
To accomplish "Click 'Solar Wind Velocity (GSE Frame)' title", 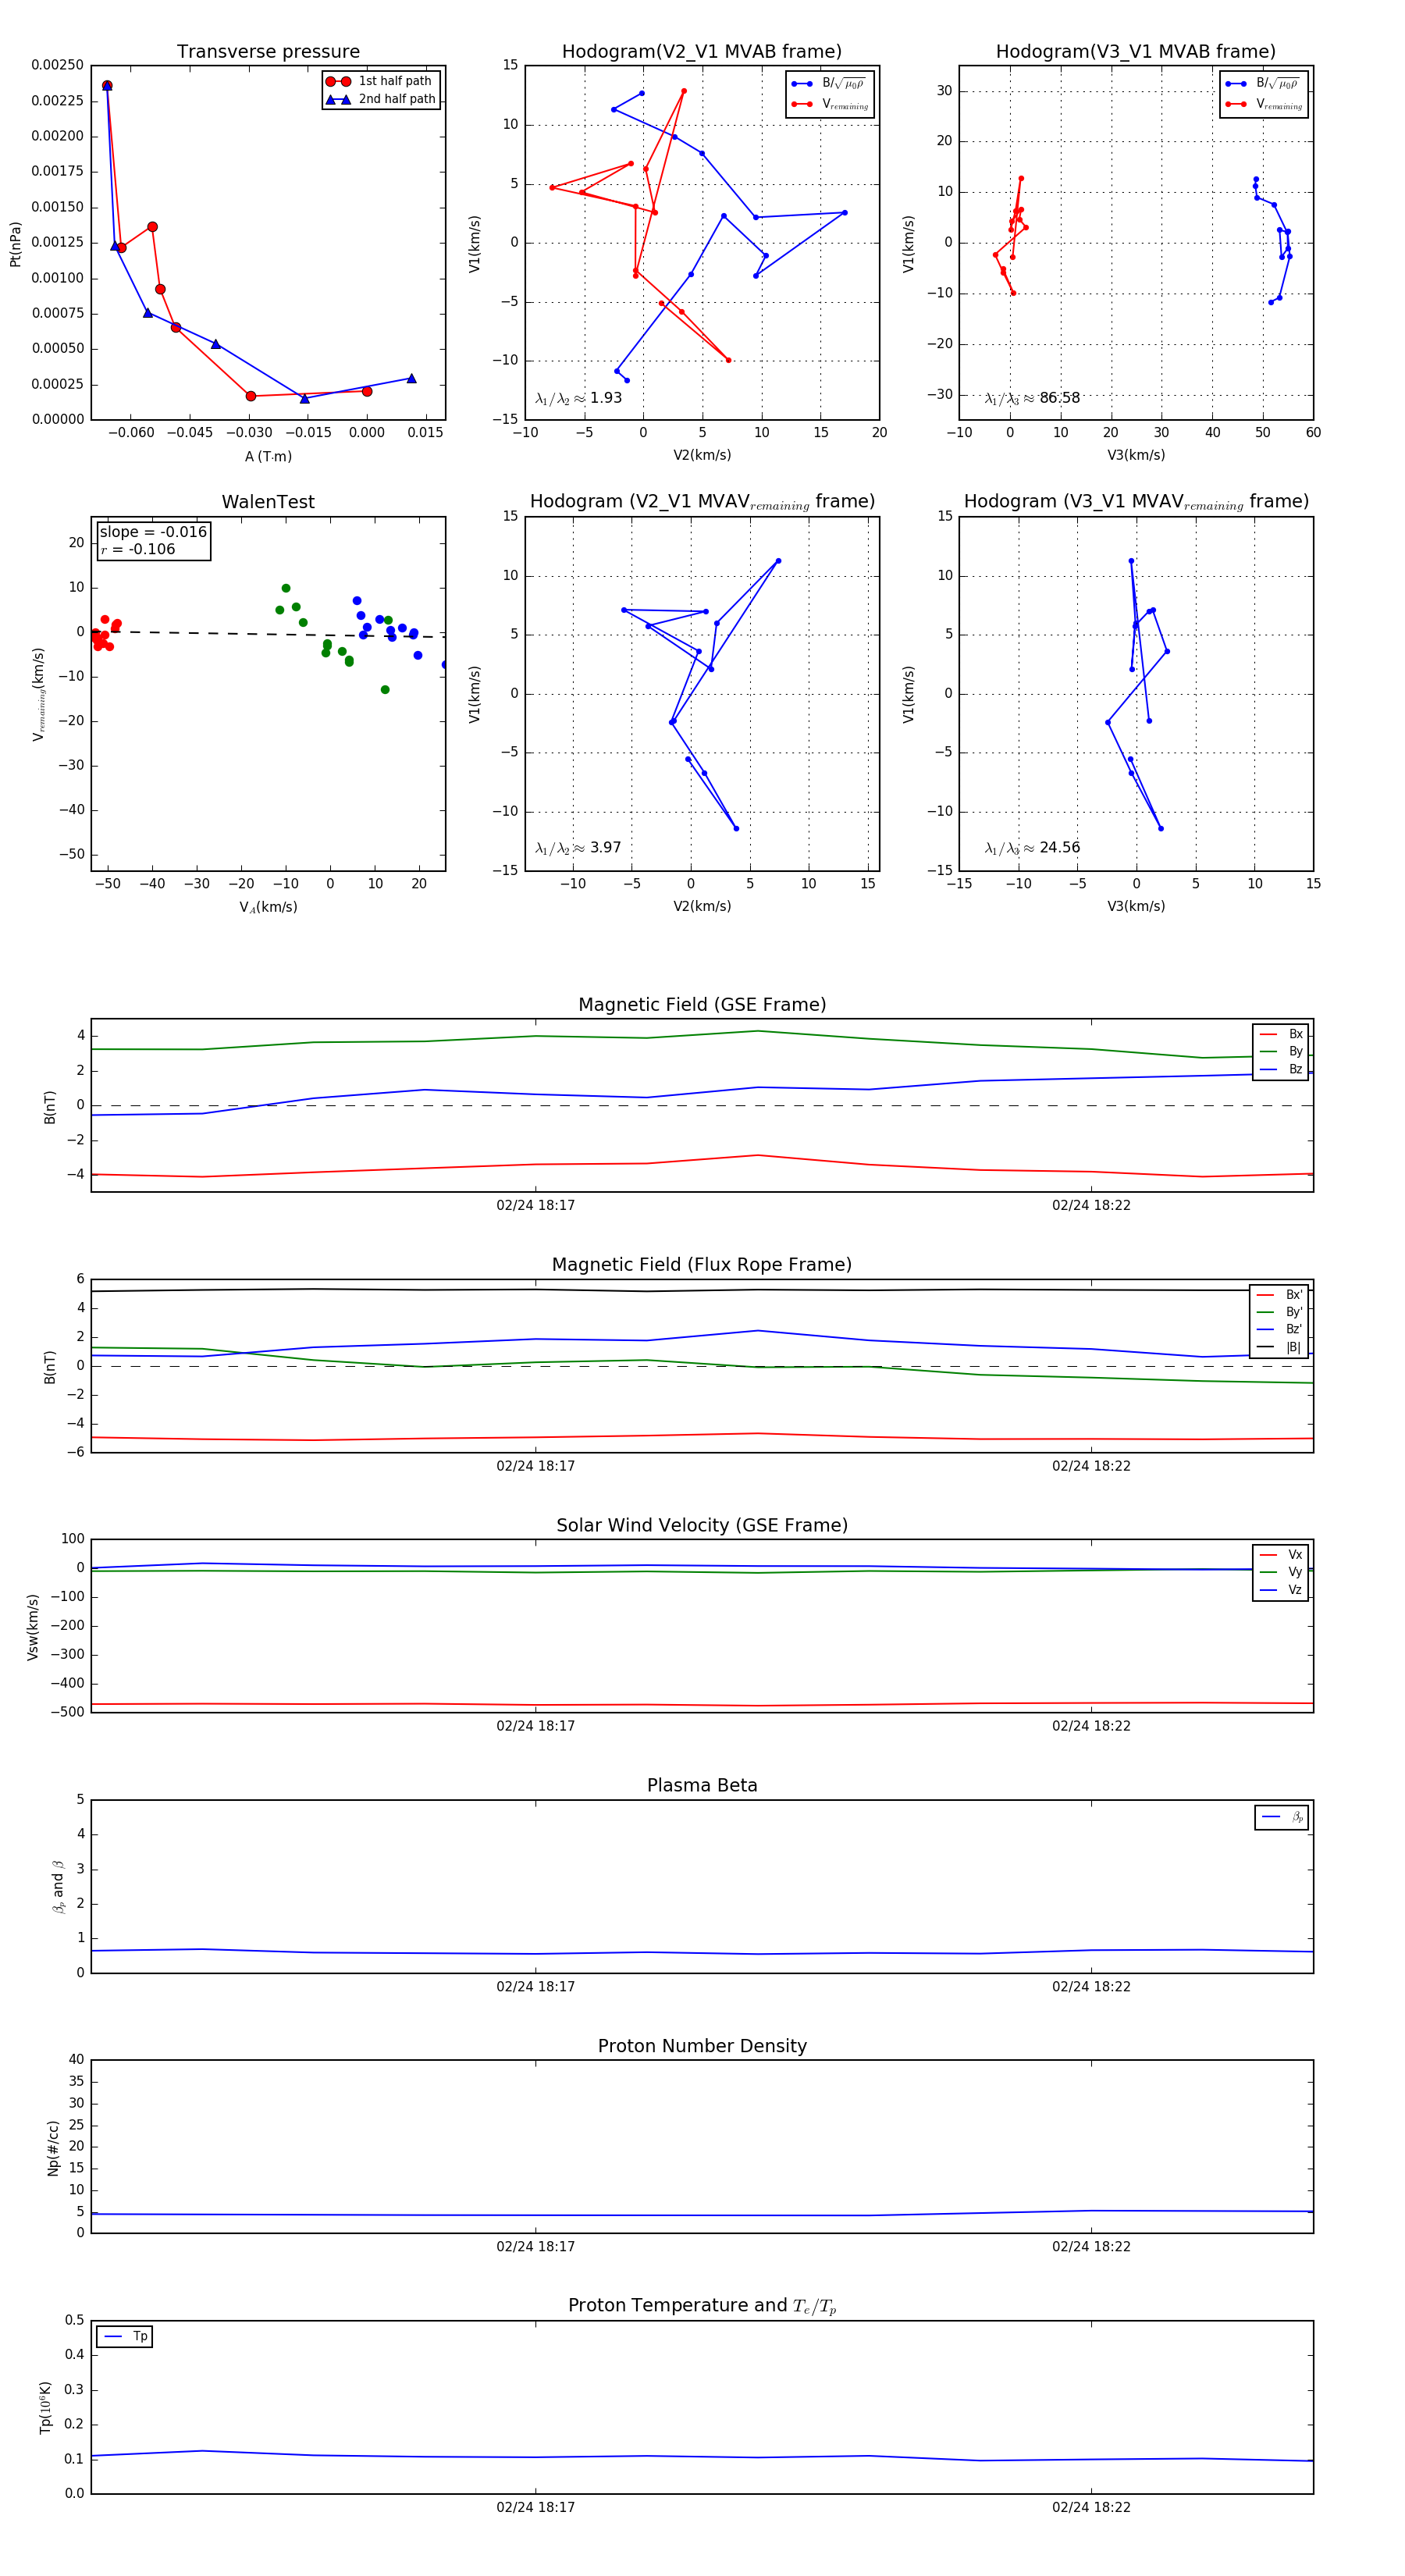I will pos(702,1525).
